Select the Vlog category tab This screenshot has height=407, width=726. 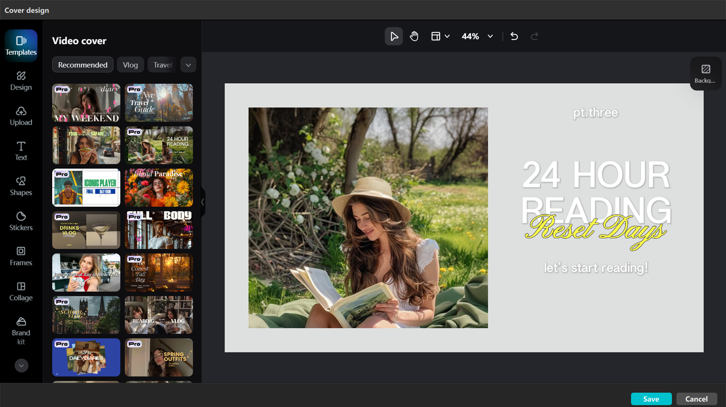(130, 65)
